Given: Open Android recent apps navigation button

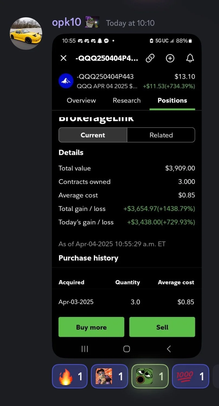Looking at the screenshot, I should (x=85, y=349).
